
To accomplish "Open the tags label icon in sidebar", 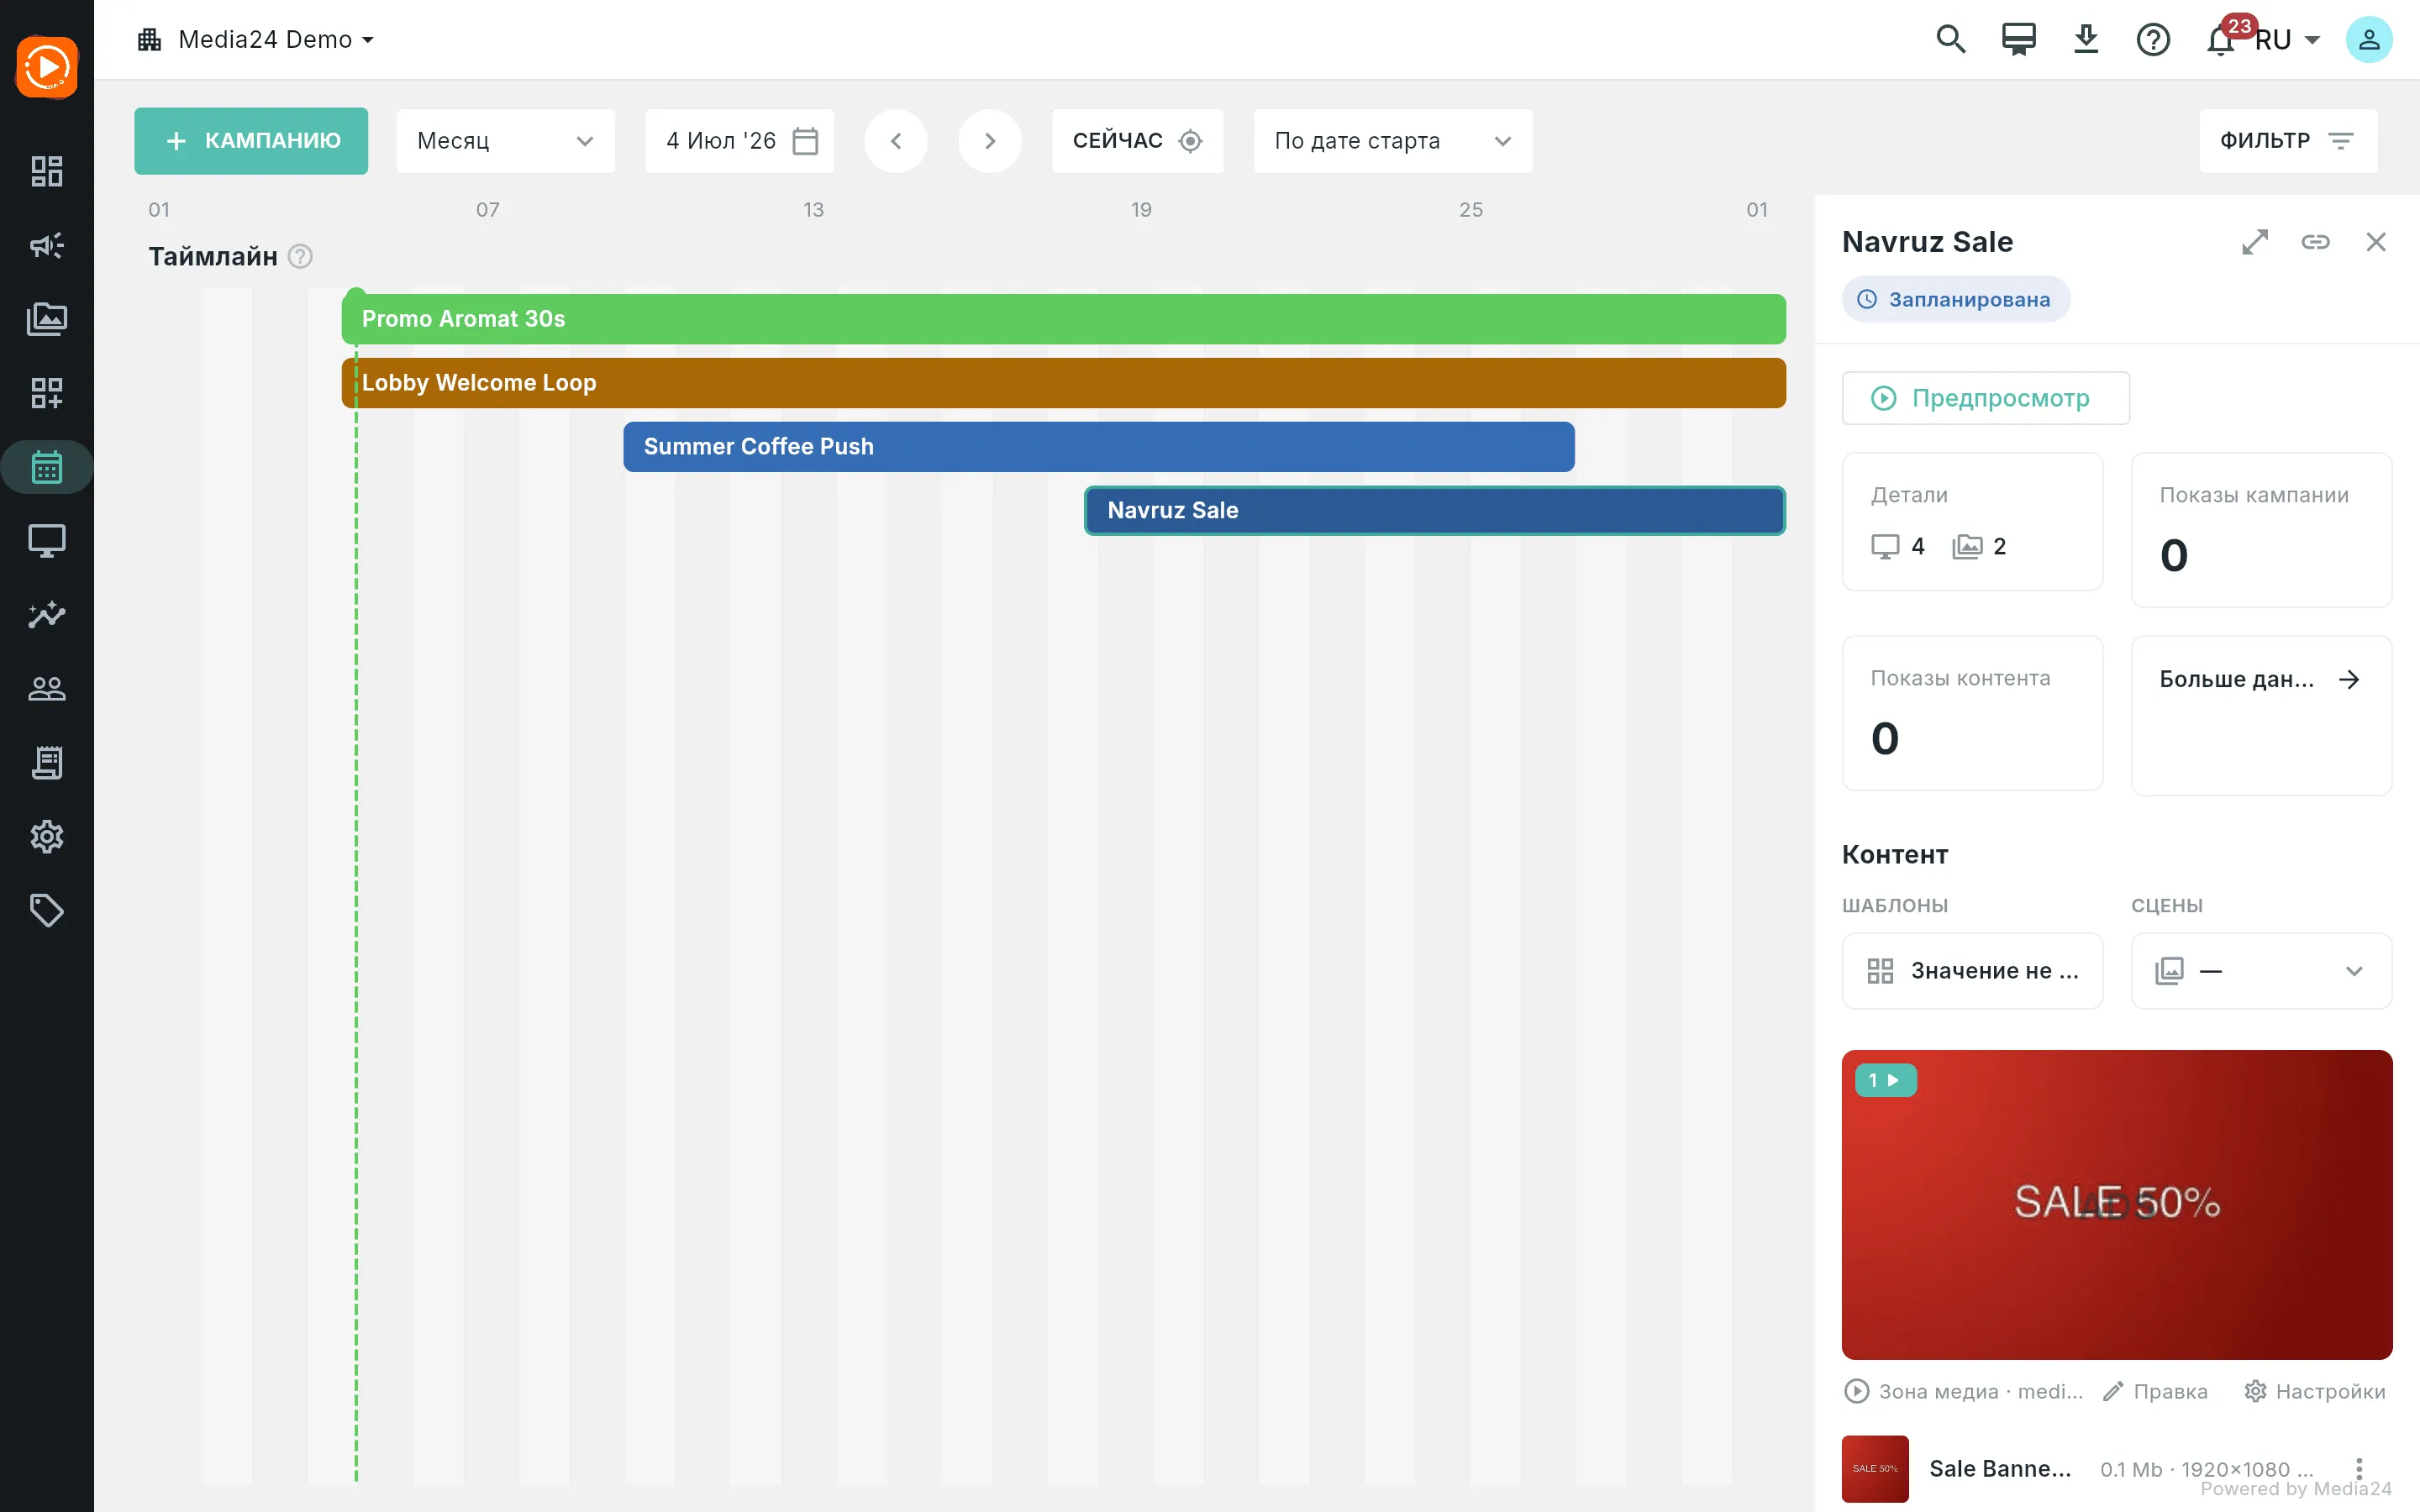I will coord(47,911).
